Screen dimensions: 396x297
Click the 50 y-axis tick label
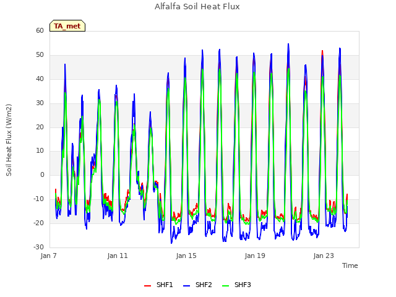pyautogui.click(x=40, y=55)
